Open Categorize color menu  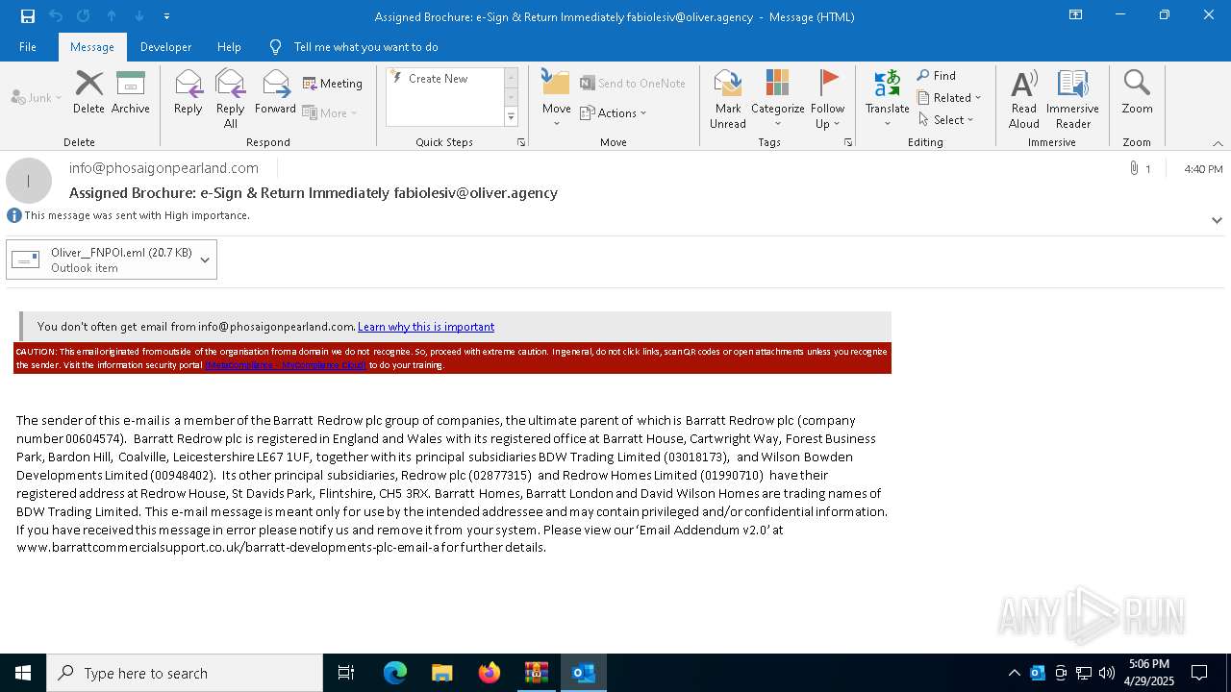click(x=778, y=99)
